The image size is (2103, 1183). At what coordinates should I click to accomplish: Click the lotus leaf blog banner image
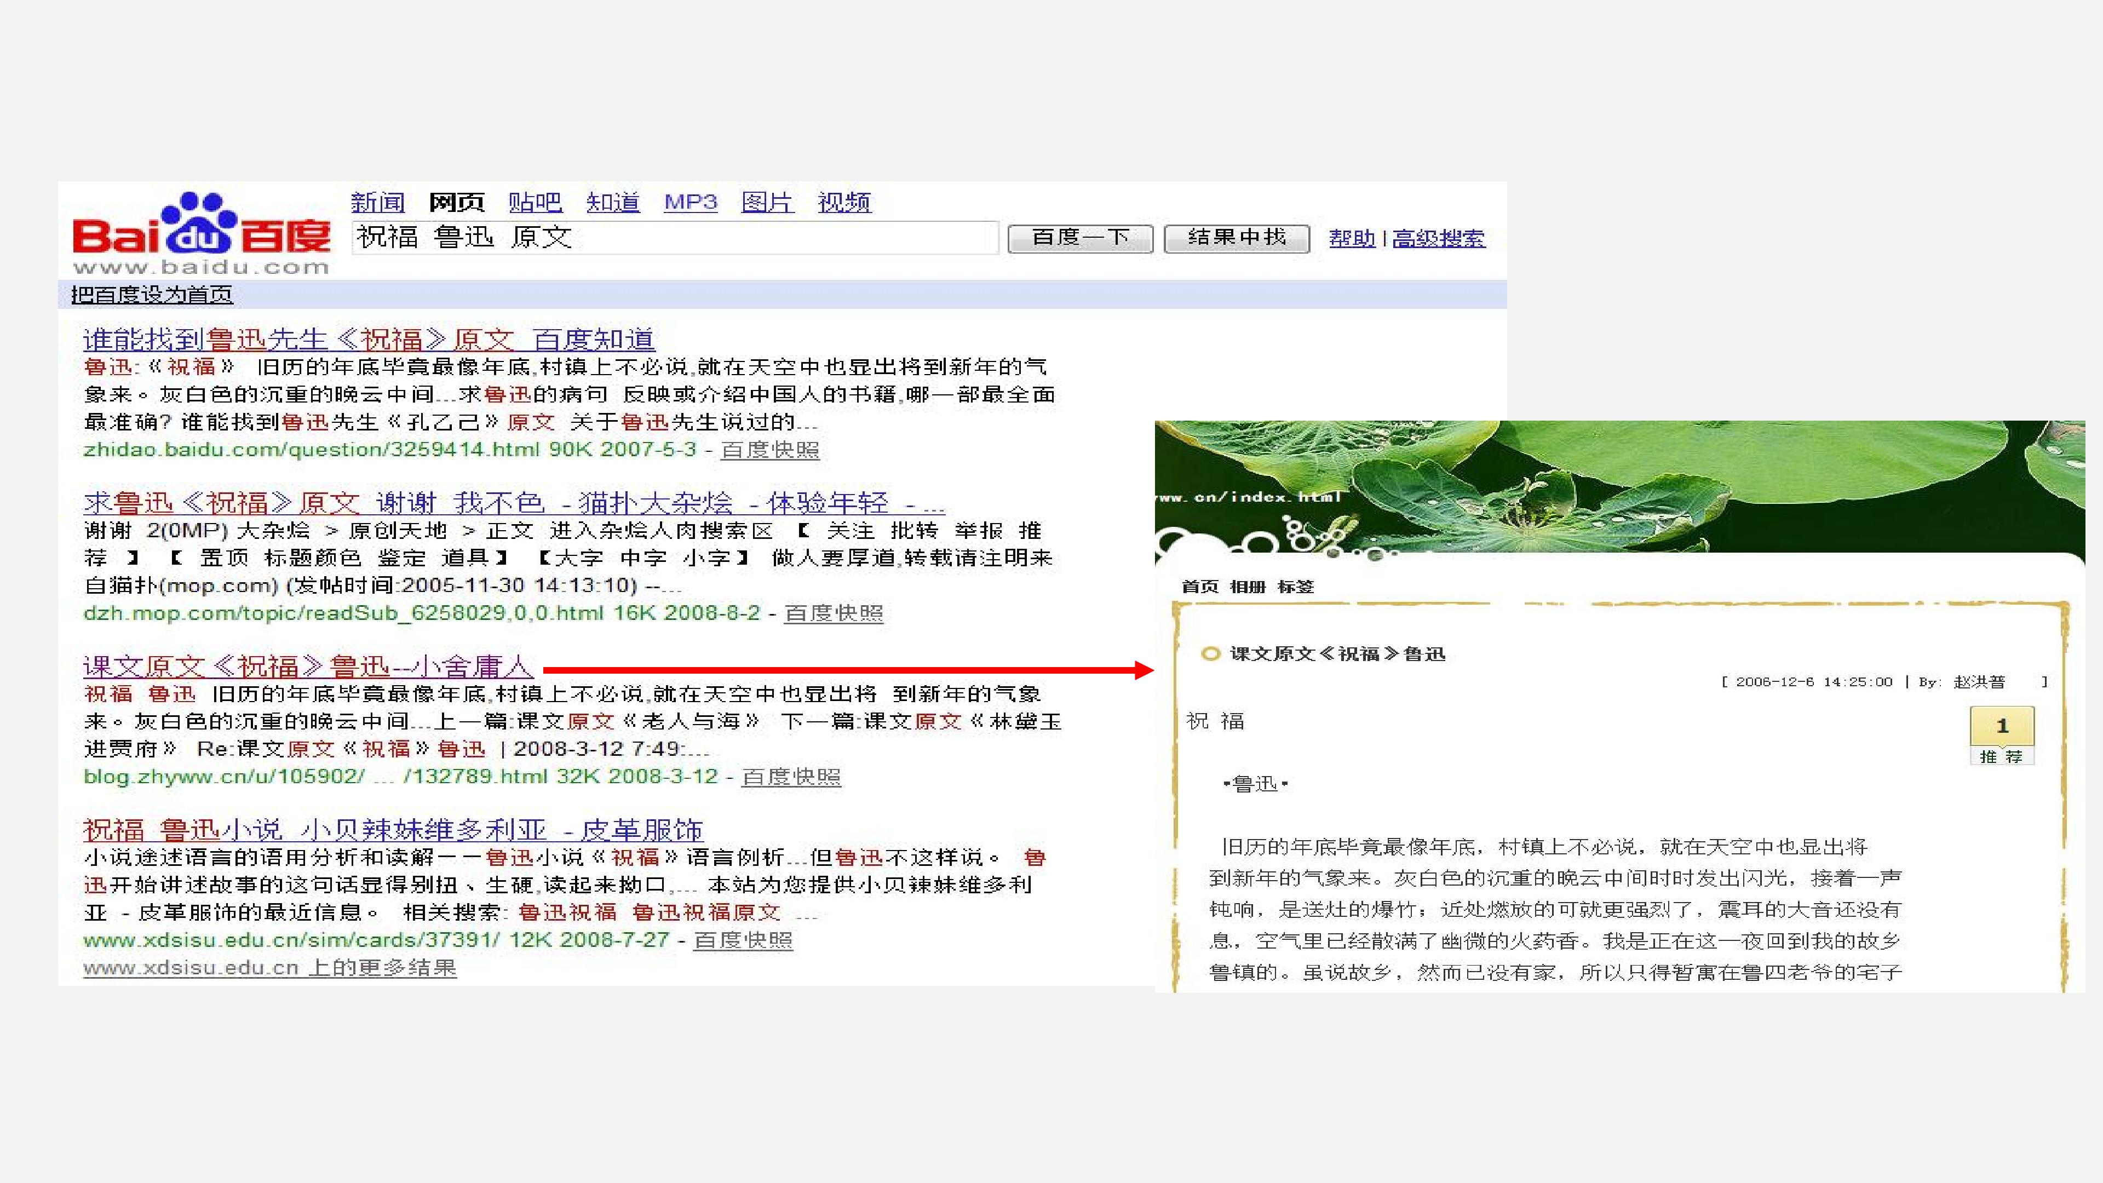pyautogui.click(x=1620, y=486)
